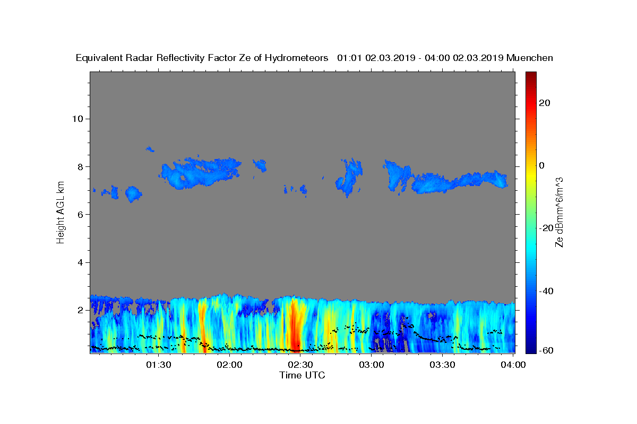Screen dimensions: 637x424
Task: Click the colorbar label -60
Action: click(546, 350)
